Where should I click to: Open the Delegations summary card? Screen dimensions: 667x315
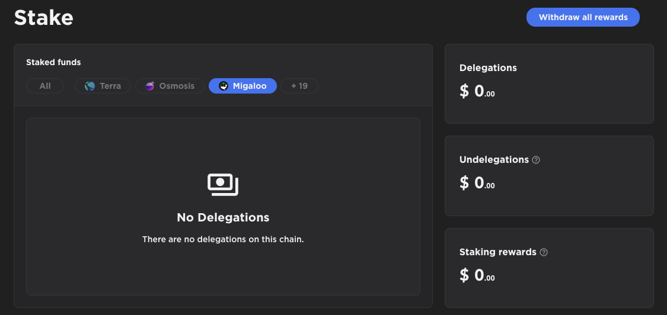coord(549,83)
